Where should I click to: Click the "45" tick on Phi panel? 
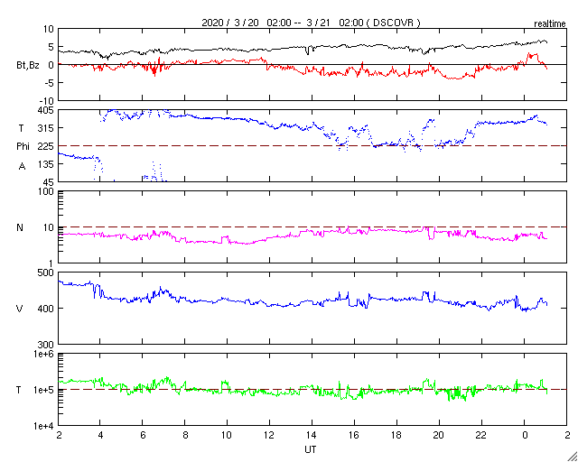tap(50, 182)
